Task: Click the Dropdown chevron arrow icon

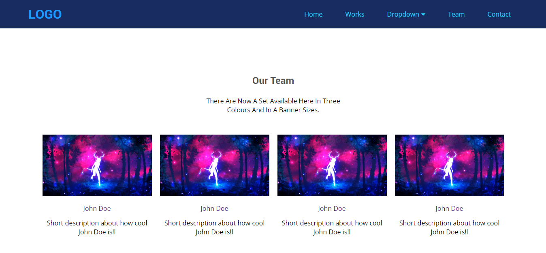Action: (x=423, y=14)
